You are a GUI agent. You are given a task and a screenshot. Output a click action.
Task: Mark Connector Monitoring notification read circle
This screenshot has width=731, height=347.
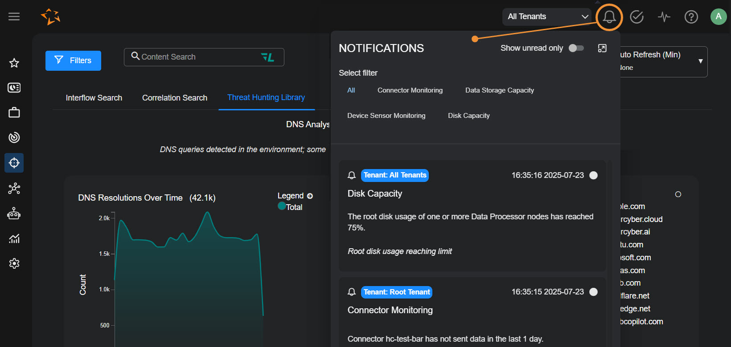(x=593, y=292)
